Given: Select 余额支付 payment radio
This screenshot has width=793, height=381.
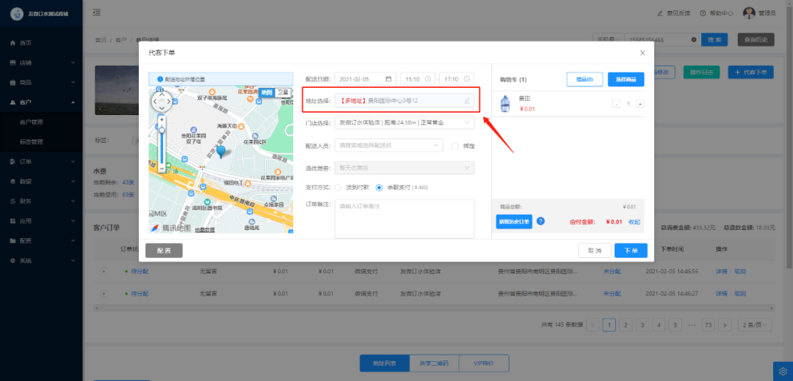Looking at the screenshot, I should pyautogui.click(x=380, y=188).
